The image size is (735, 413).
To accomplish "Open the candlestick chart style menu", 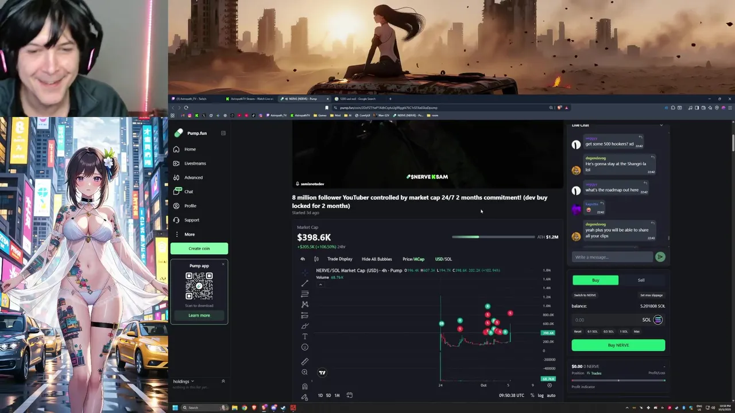I will (316, 259).
